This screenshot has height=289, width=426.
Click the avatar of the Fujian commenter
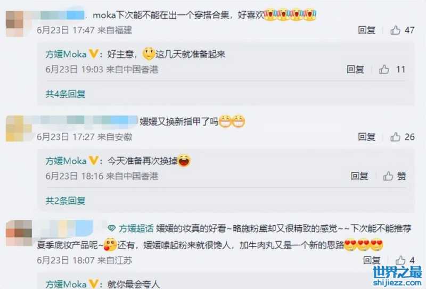click(15, 23)
